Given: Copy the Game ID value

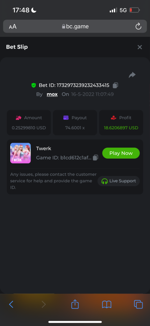Looking at the screenshot, I should coord(95,158).
